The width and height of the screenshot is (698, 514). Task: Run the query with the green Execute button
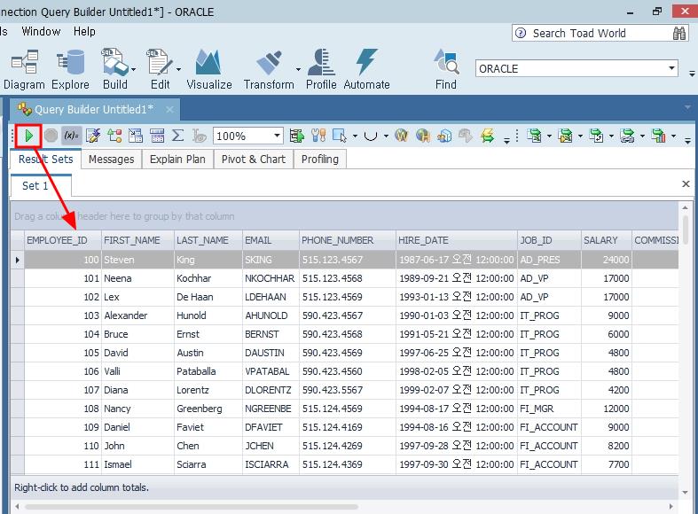[29, 136]
